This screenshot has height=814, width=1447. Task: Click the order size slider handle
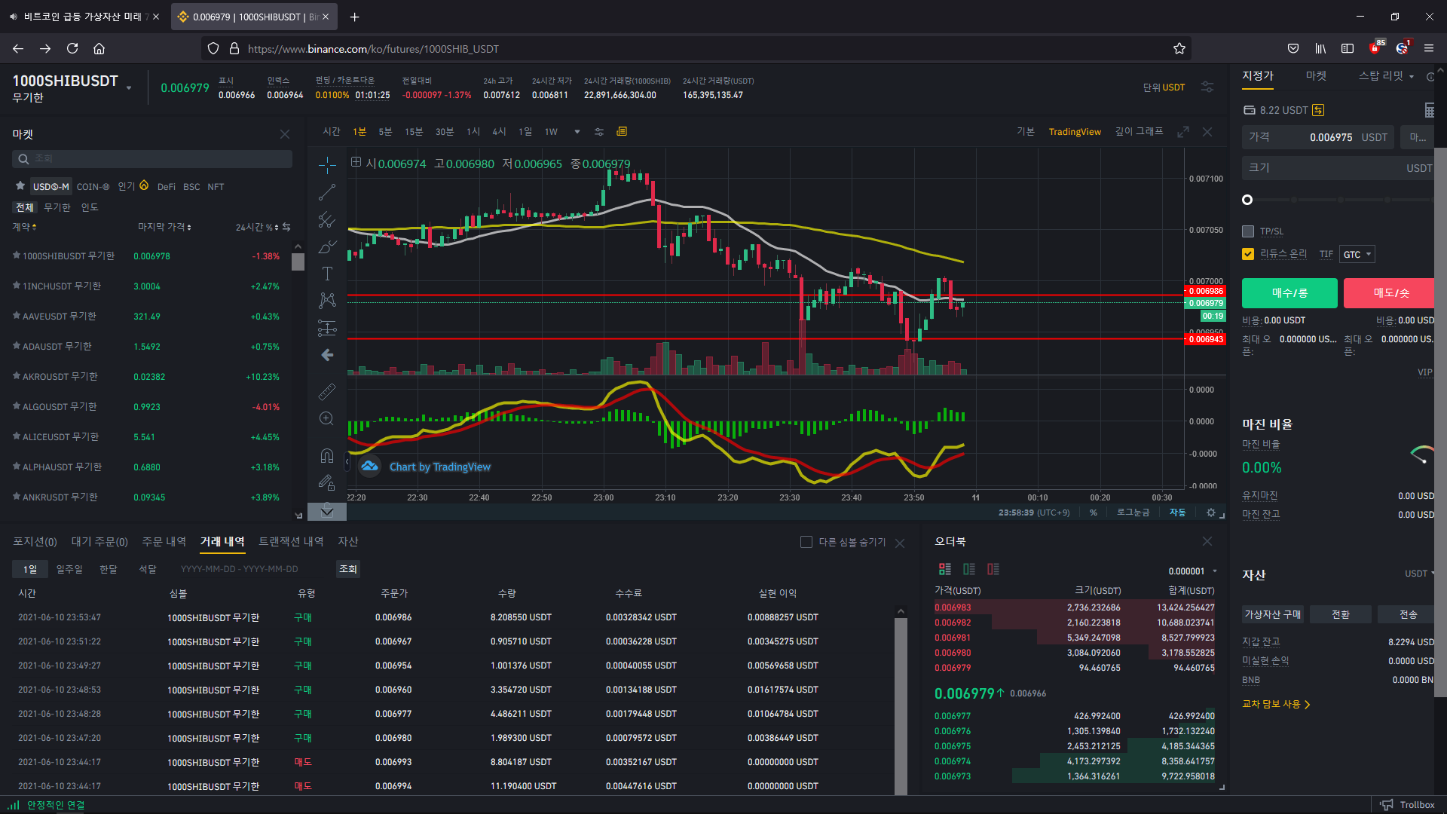tap(1247, 200)
